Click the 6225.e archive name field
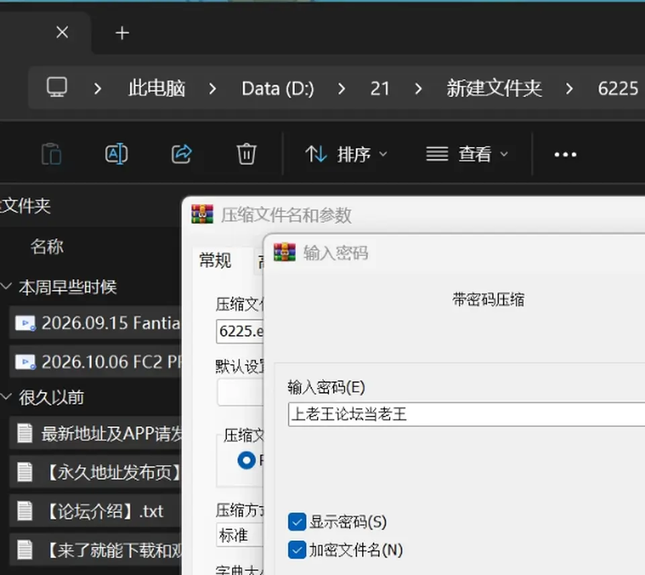 point(239,331)
